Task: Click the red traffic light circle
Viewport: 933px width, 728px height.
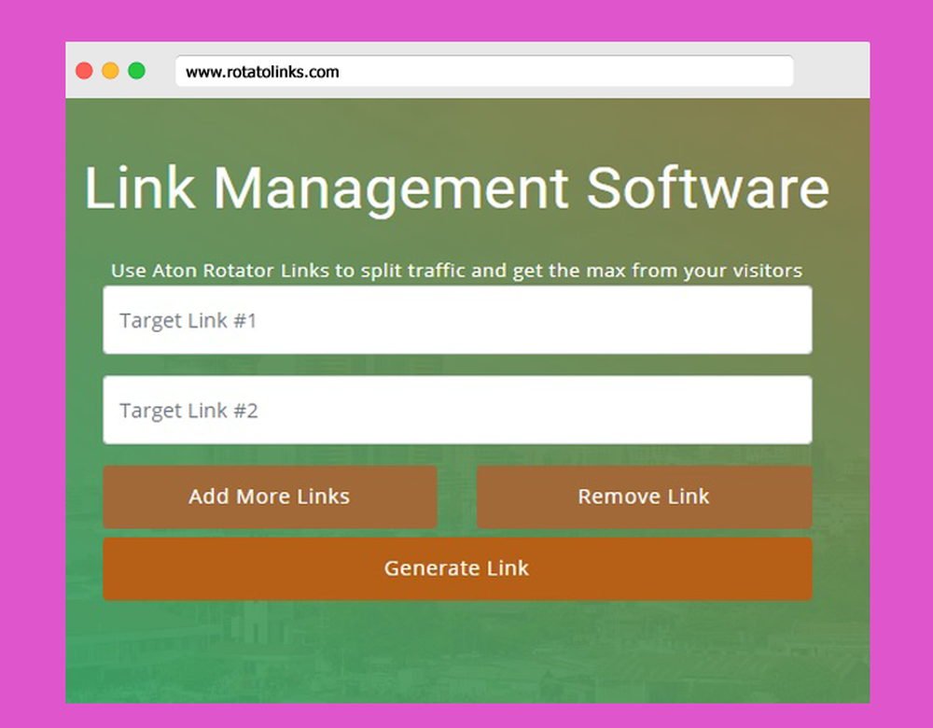Action: tap(85, 70)
